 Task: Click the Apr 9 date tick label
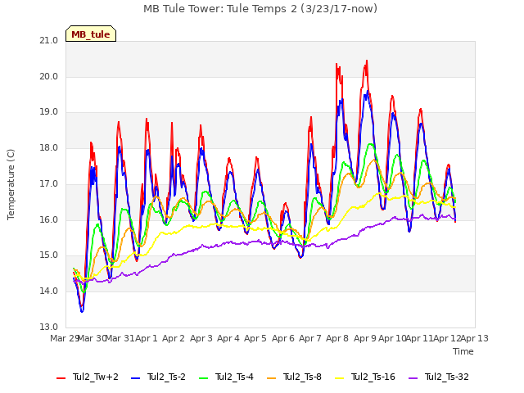(x=365, y=338)
